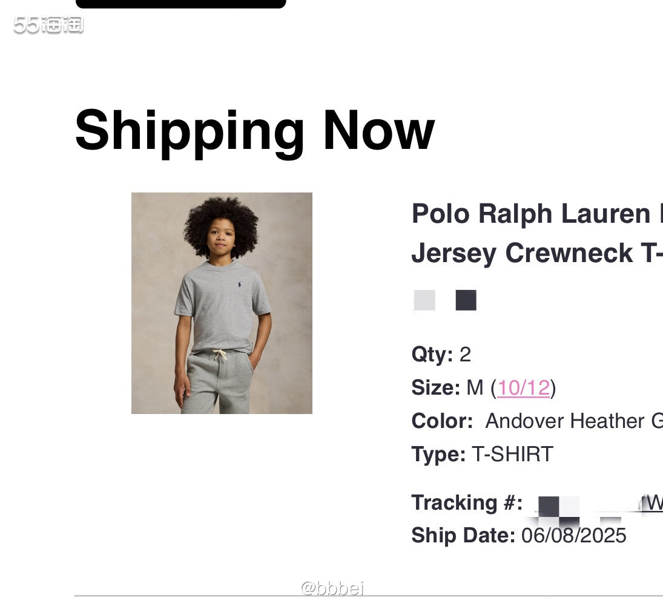Open the blurred tracking number link
663x615 pixels.
coord(588,507)
